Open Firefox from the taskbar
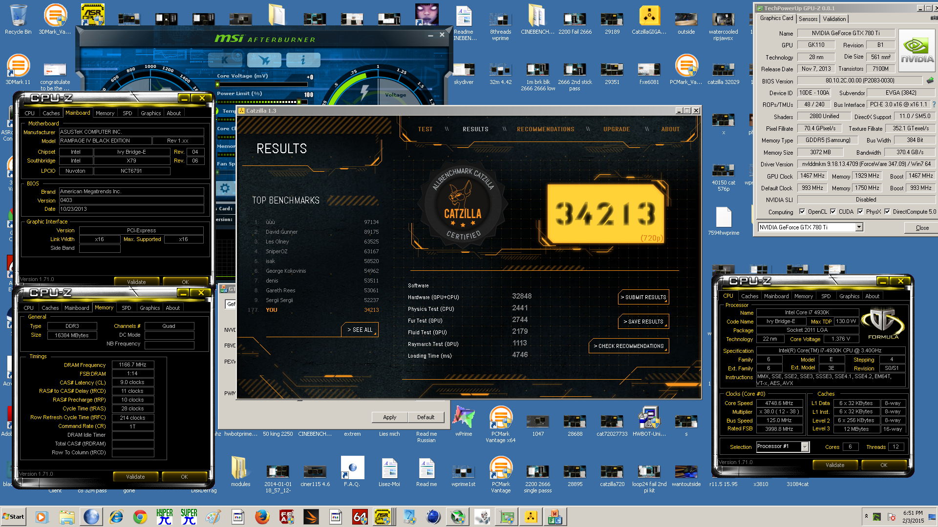938x527 pixels. tap(262, 517)
